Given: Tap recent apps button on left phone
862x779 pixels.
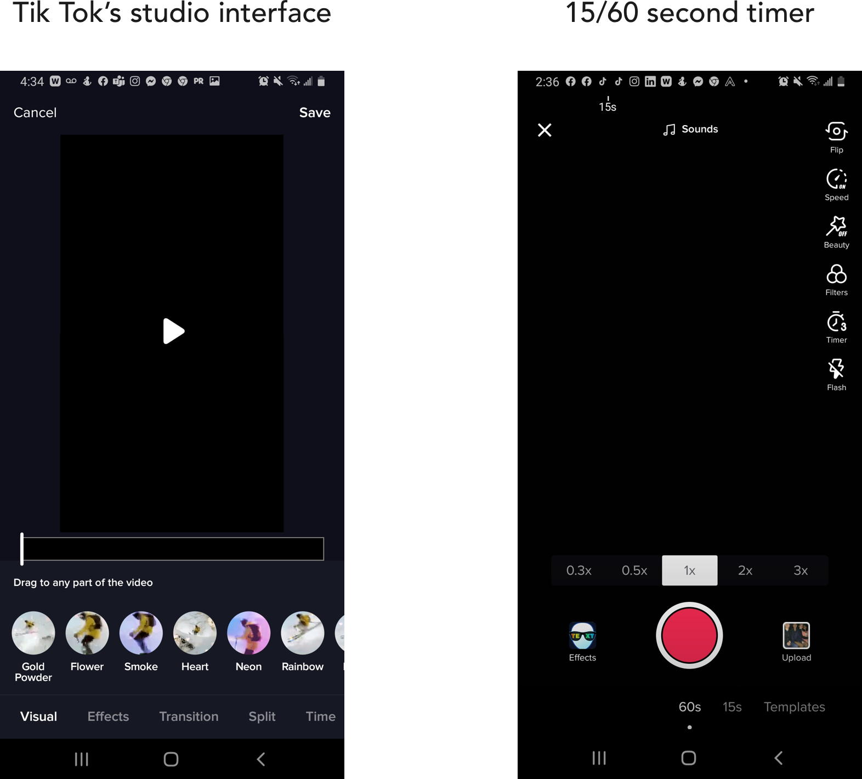Looking at the screenshot, I should pyautogui.click(x=81, y=759).
